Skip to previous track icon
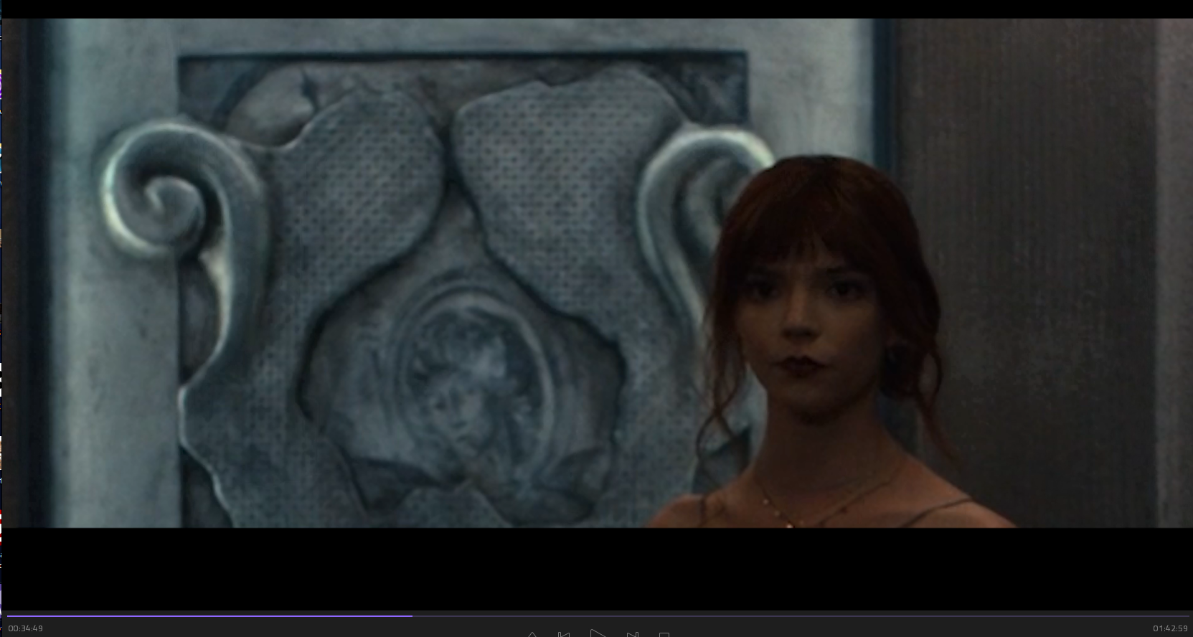This screenshot has height=637, width=1193. pyautogui.click(x=564, y=634)
